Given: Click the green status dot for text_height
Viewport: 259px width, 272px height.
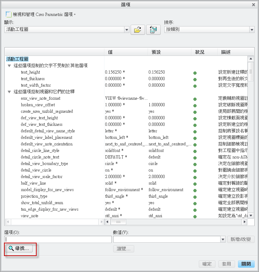Looking at the screenshot, I should pos(195,73).
